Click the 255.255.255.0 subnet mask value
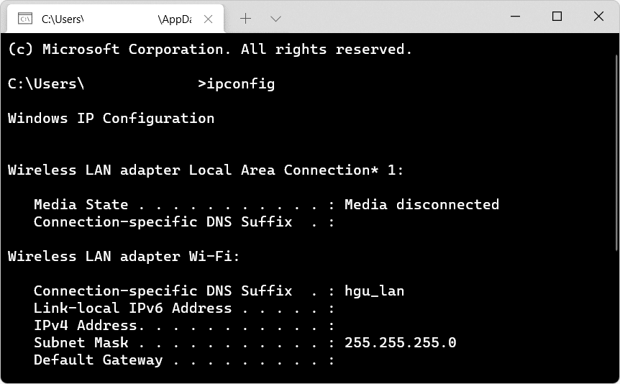This screenshot has width=620, height=384. click(400, 343)
